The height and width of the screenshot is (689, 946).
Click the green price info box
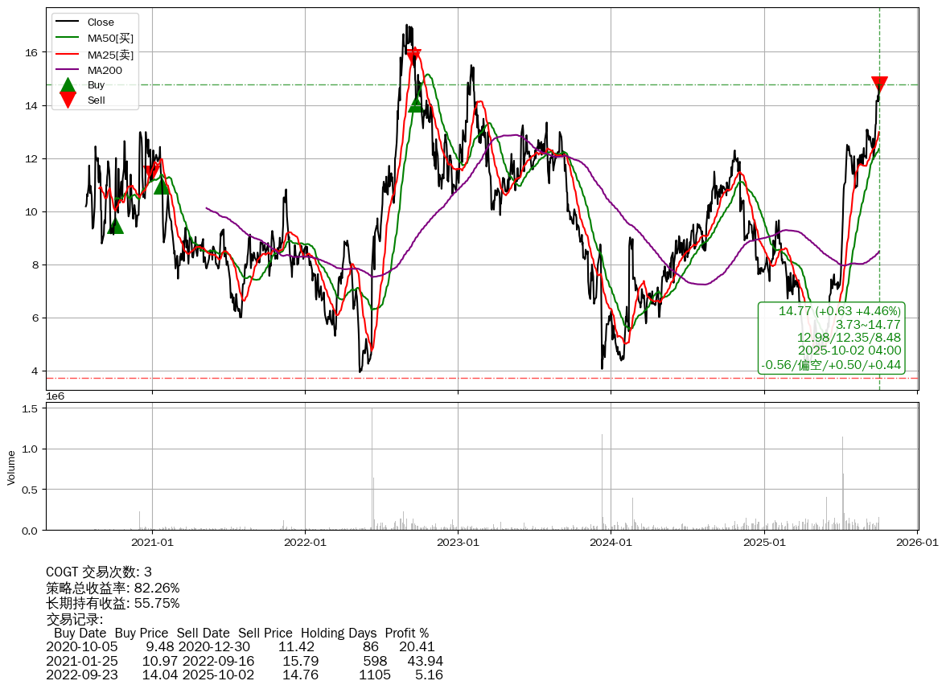pos(831,338)
